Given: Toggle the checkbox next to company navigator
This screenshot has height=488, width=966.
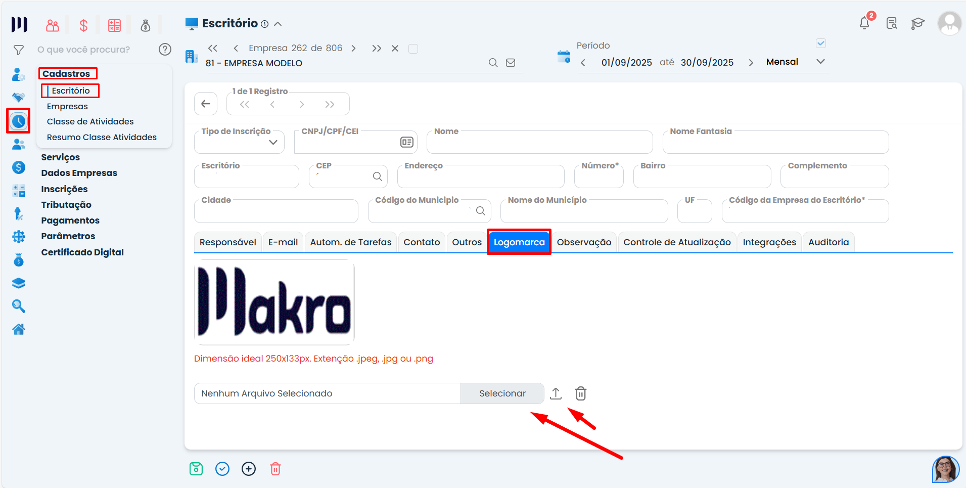Looking at the screenshot, I should 413,49.
